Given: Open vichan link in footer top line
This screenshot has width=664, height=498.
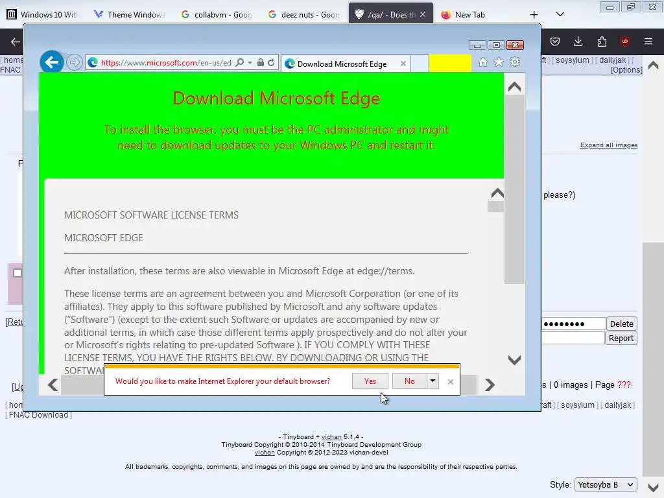Looking at the screenshot, I should tap(331, 437).
